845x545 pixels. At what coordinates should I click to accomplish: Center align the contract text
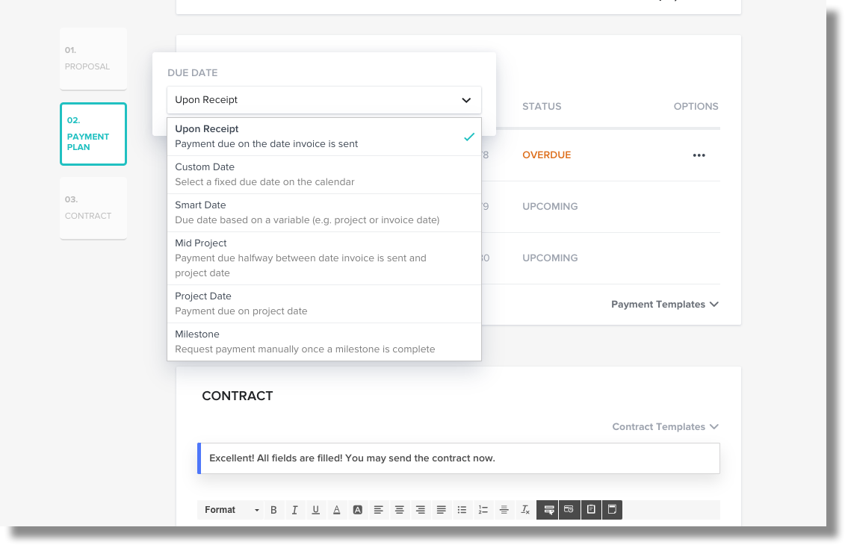(400, 510)
